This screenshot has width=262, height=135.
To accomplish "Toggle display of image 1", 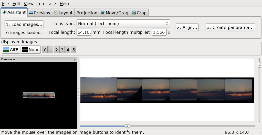I will coord(51,50).
